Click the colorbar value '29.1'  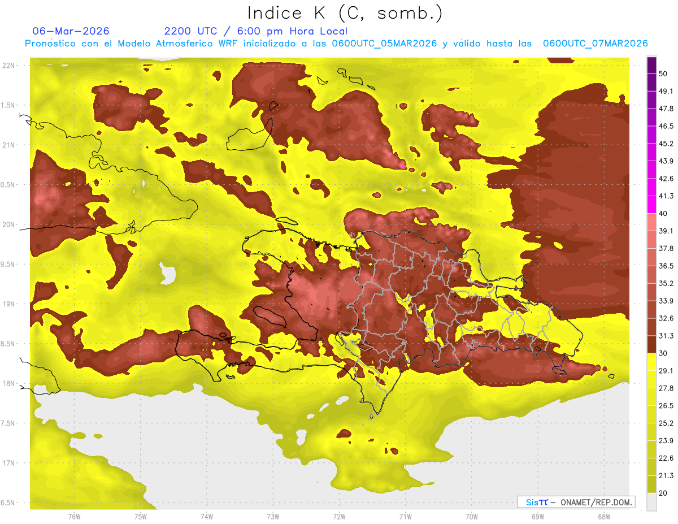pyautogui.click(x=666, y=371)
